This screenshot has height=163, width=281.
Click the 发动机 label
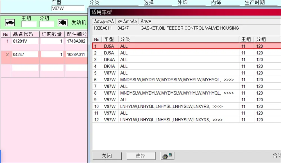(79, 23)
